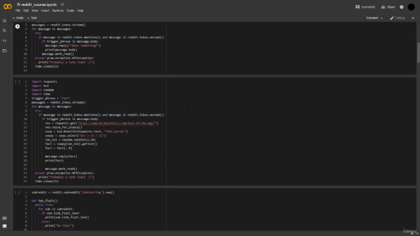Click 'message.mark_read()' in the second cell

(x=61, y=169)
